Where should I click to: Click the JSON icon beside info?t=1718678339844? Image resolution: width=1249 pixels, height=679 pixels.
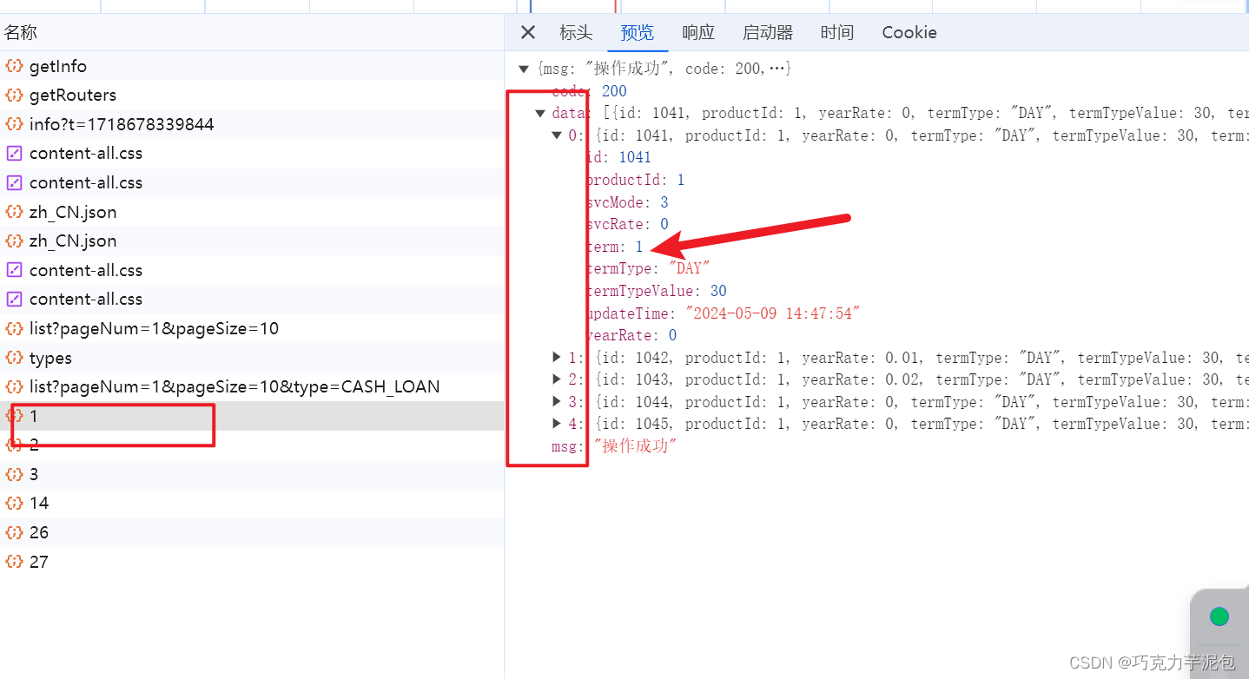14,124
